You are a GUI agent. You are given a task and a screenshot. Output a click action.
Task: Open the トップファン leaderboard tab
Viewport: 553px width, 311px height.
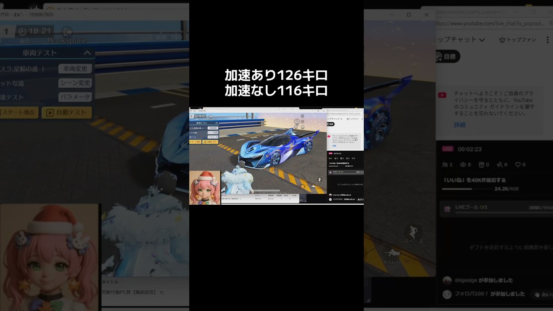[x=517, y=40]
